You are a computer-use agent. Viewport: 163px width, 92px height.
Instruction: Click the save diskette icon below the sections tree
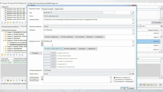[x=8, y=55]
